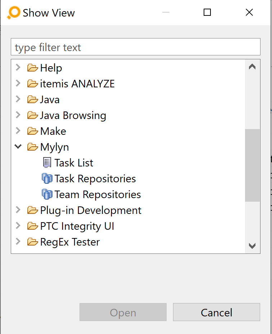Click the Team Repositories icon
The image size is (272, 334).
(x=47, y=194)
